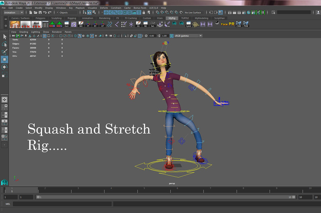Click the Save scene icon
This screenshot has height=213, width=321.
point(40,13)
